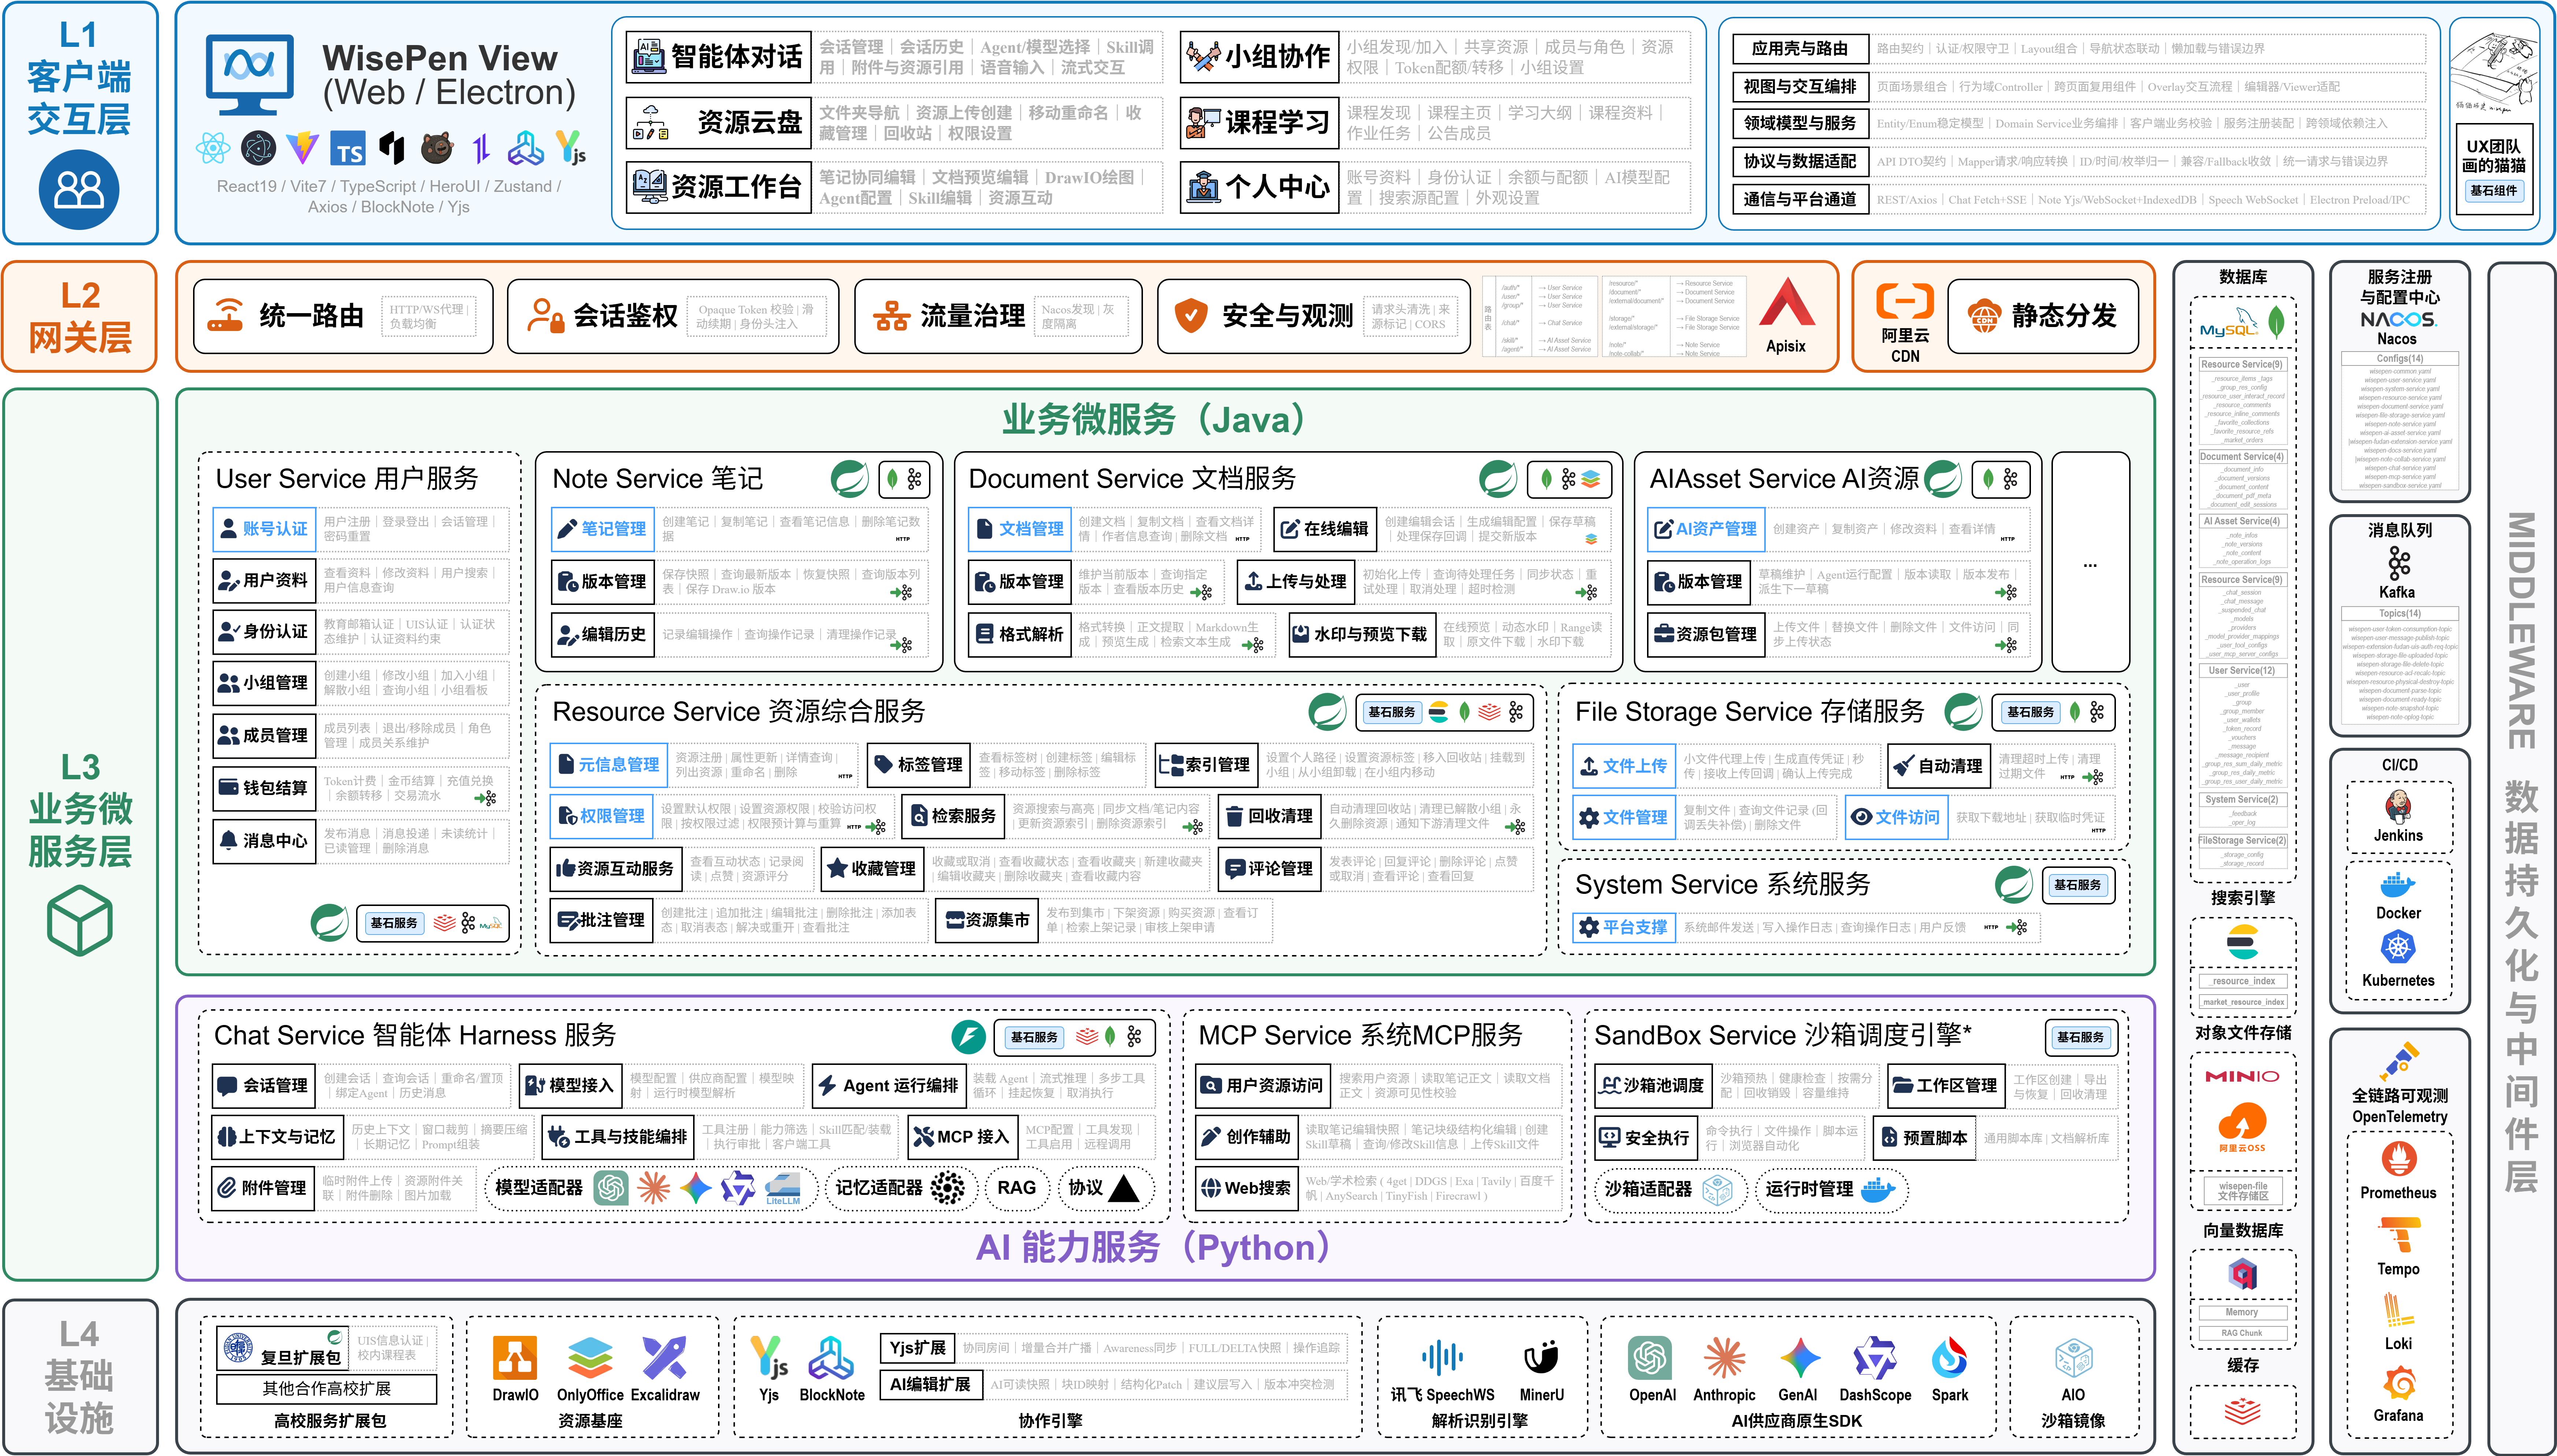Click the 在线编辑 item in Document Service
The width and height of the screenshot is (2557, 1456).
click(x=1325, y=529)
